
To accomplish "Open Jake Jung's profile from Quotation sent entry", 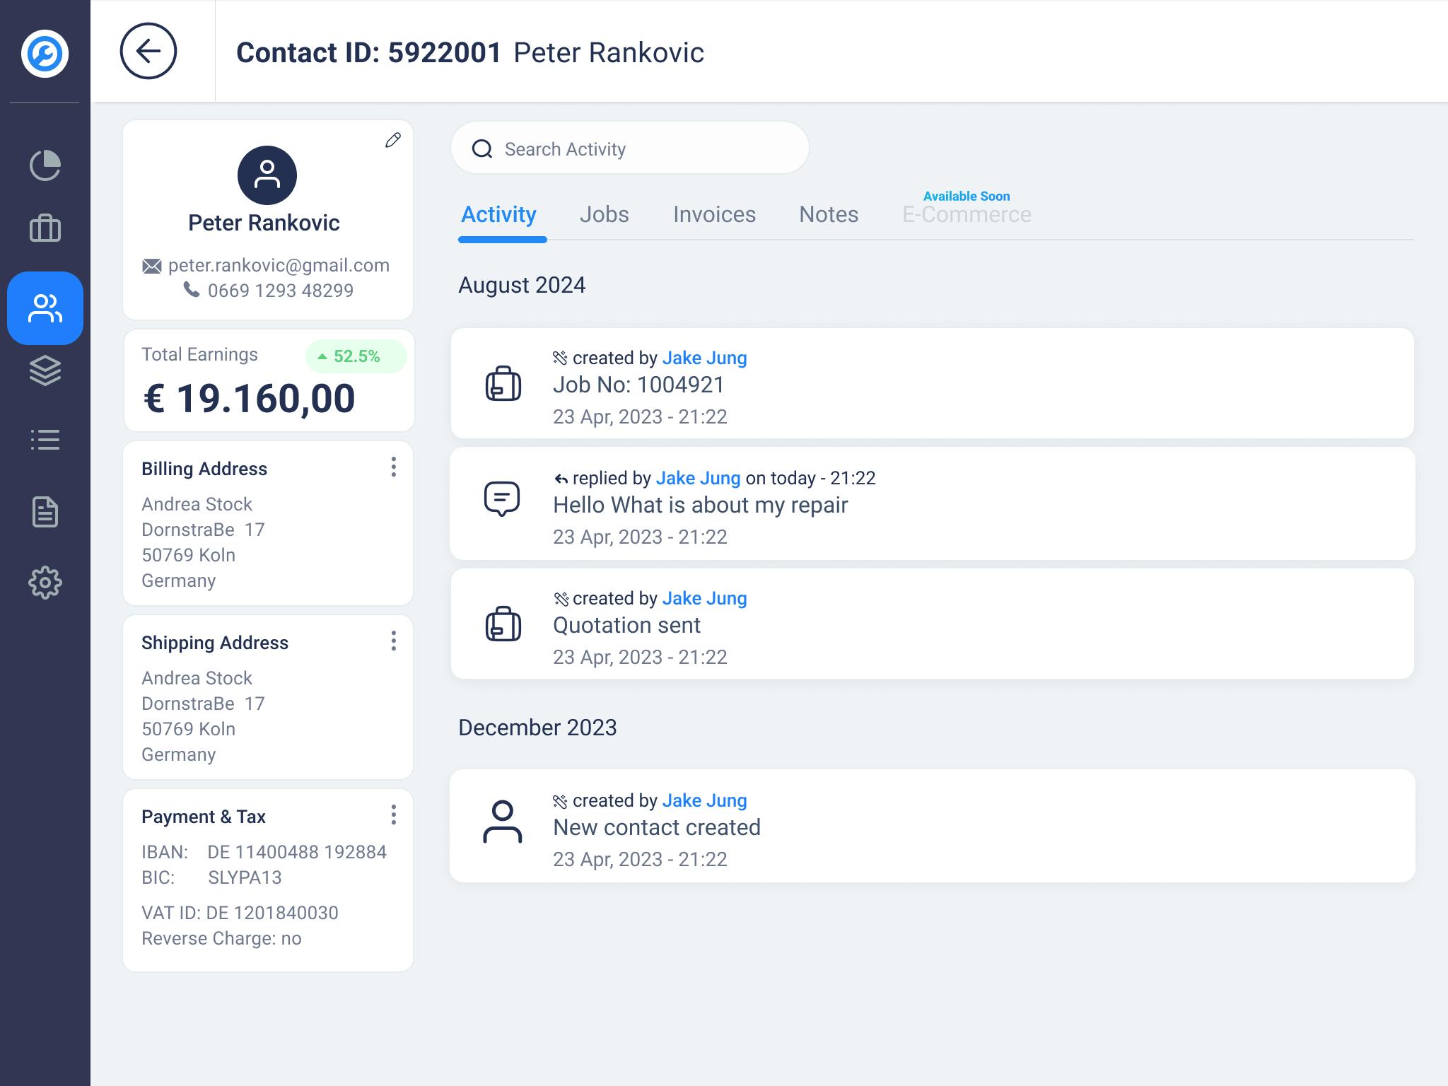I will pyautogui.click(x=704, y=598).
